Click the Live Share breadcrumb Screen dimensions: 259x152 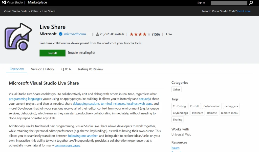coord(49,11)
